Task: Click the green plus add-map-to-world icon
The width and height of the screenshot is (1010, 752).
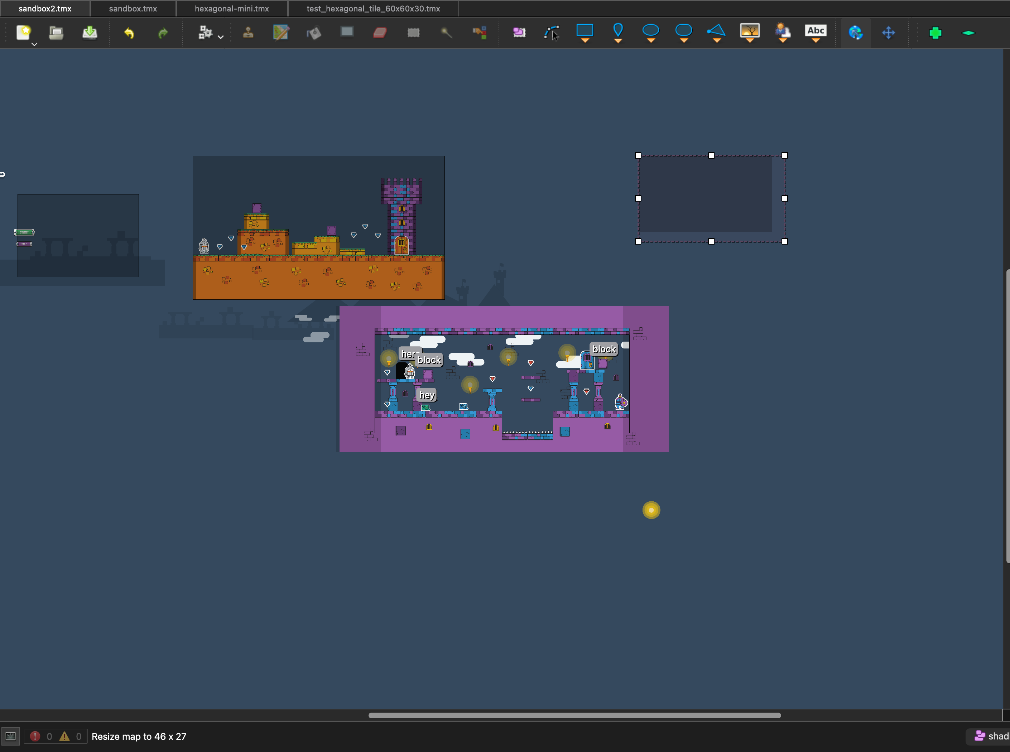Action: click(936, 32)
